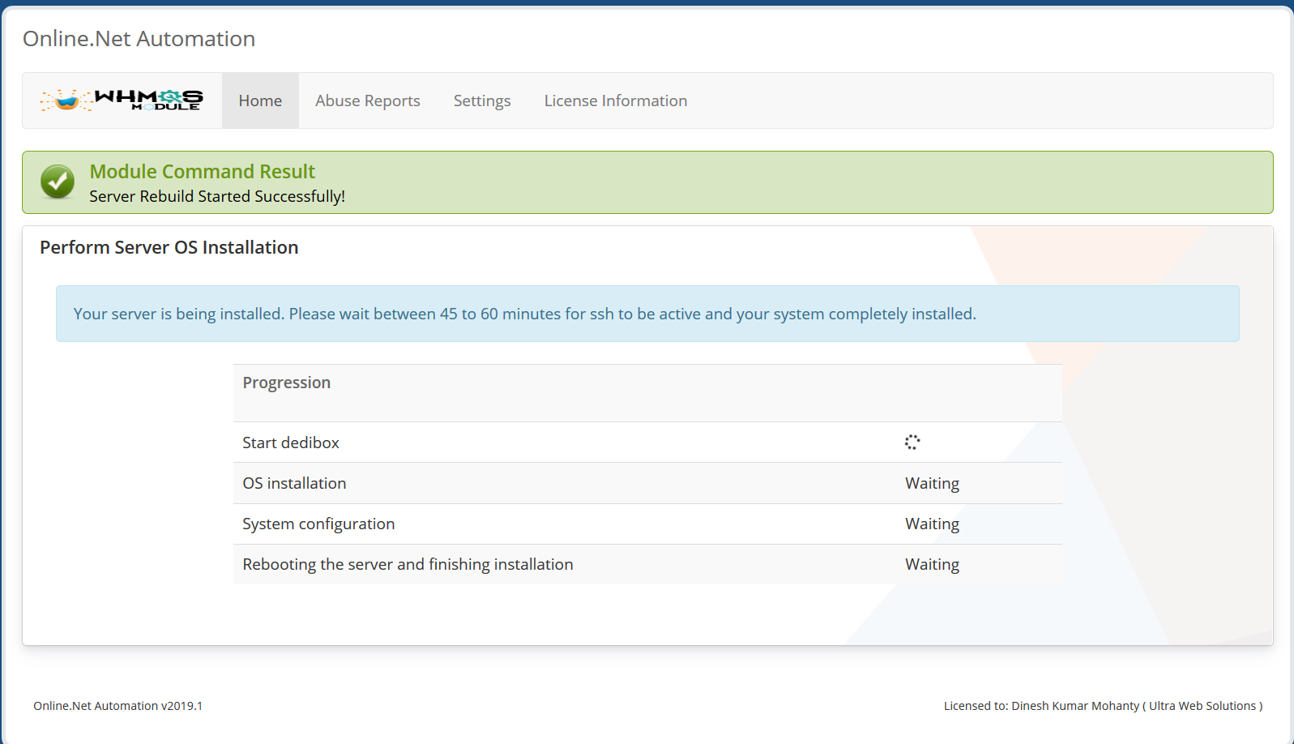Click the Online.Net Automation page title
This screenshot has height=744, width=1294.
(139, 39)
